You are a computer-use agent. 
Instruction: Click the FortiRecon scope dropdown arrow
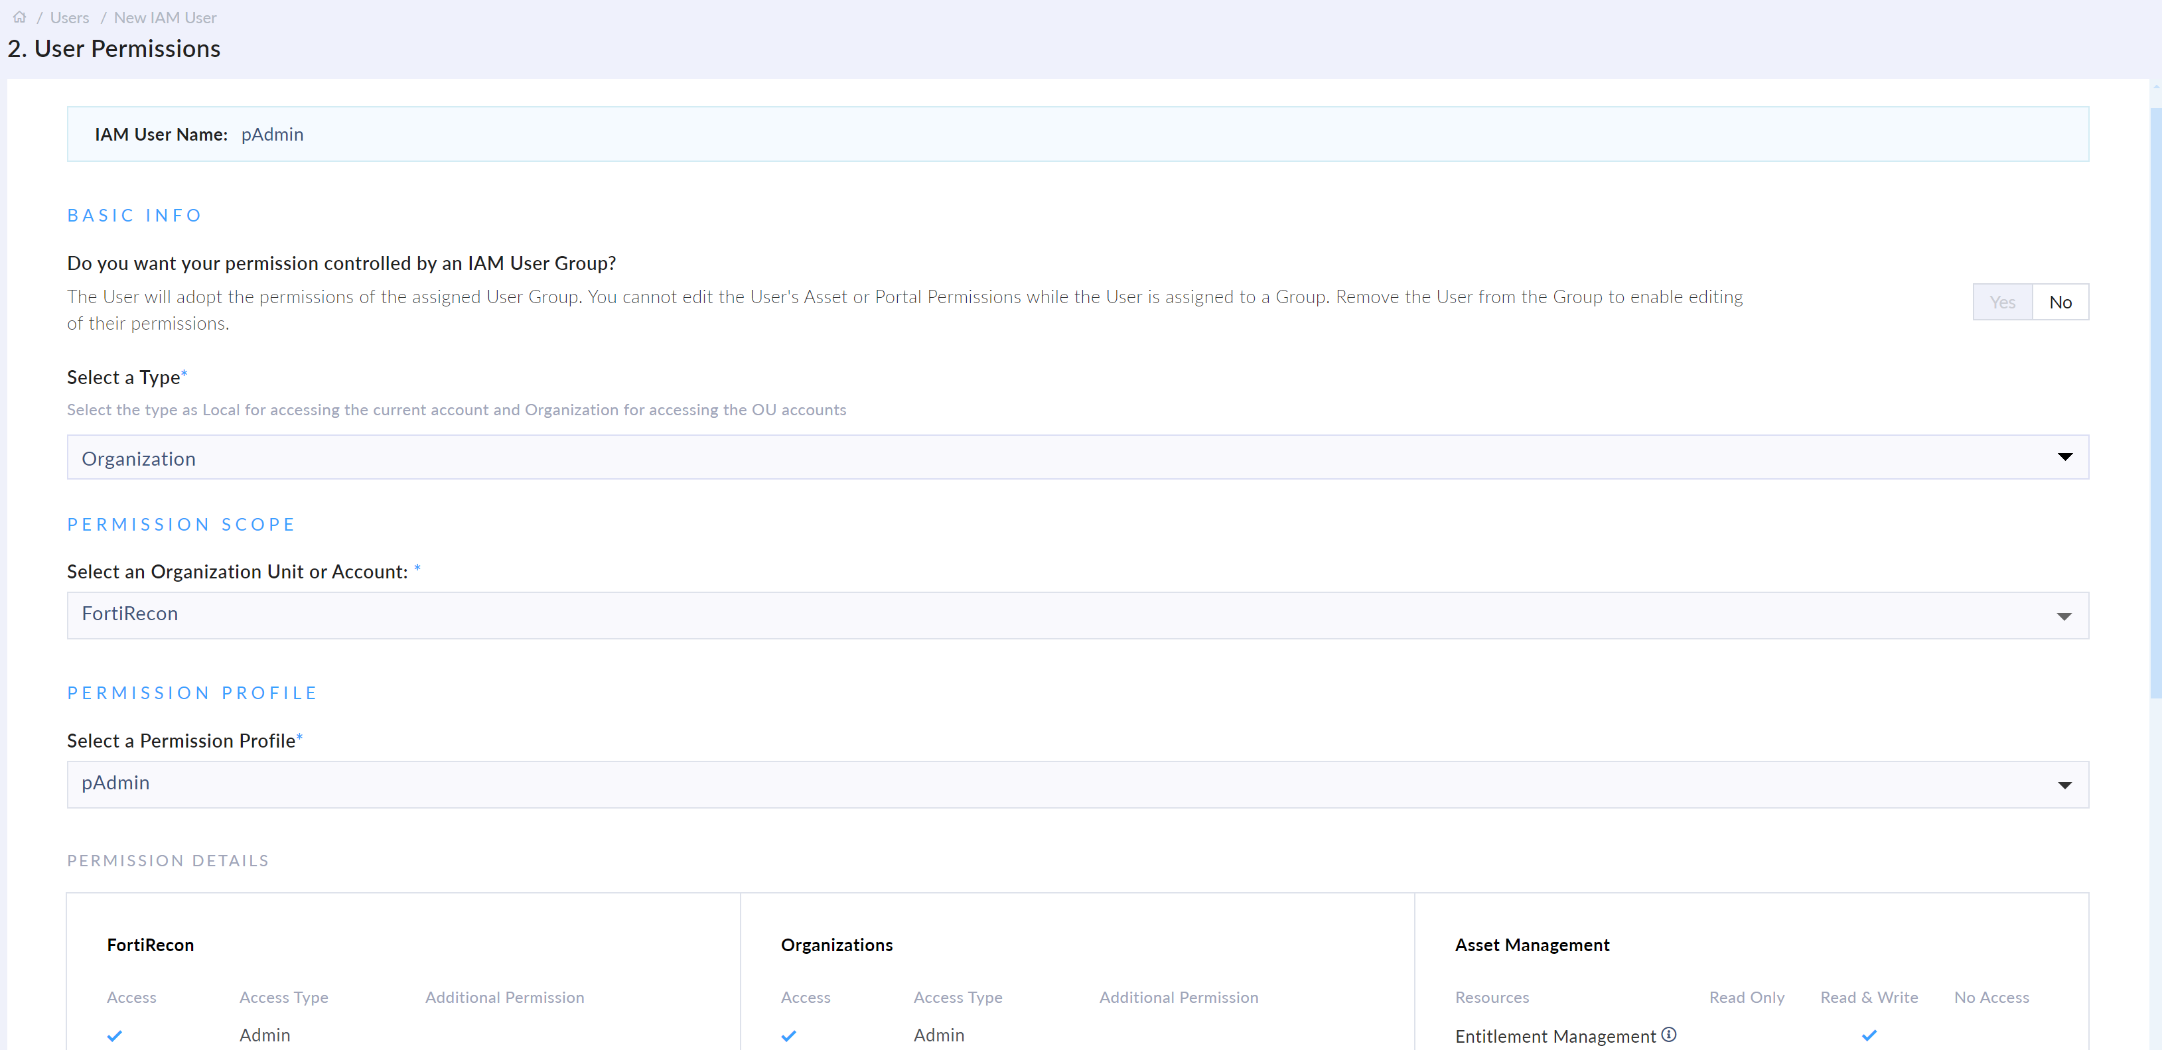coord(2064,616)
